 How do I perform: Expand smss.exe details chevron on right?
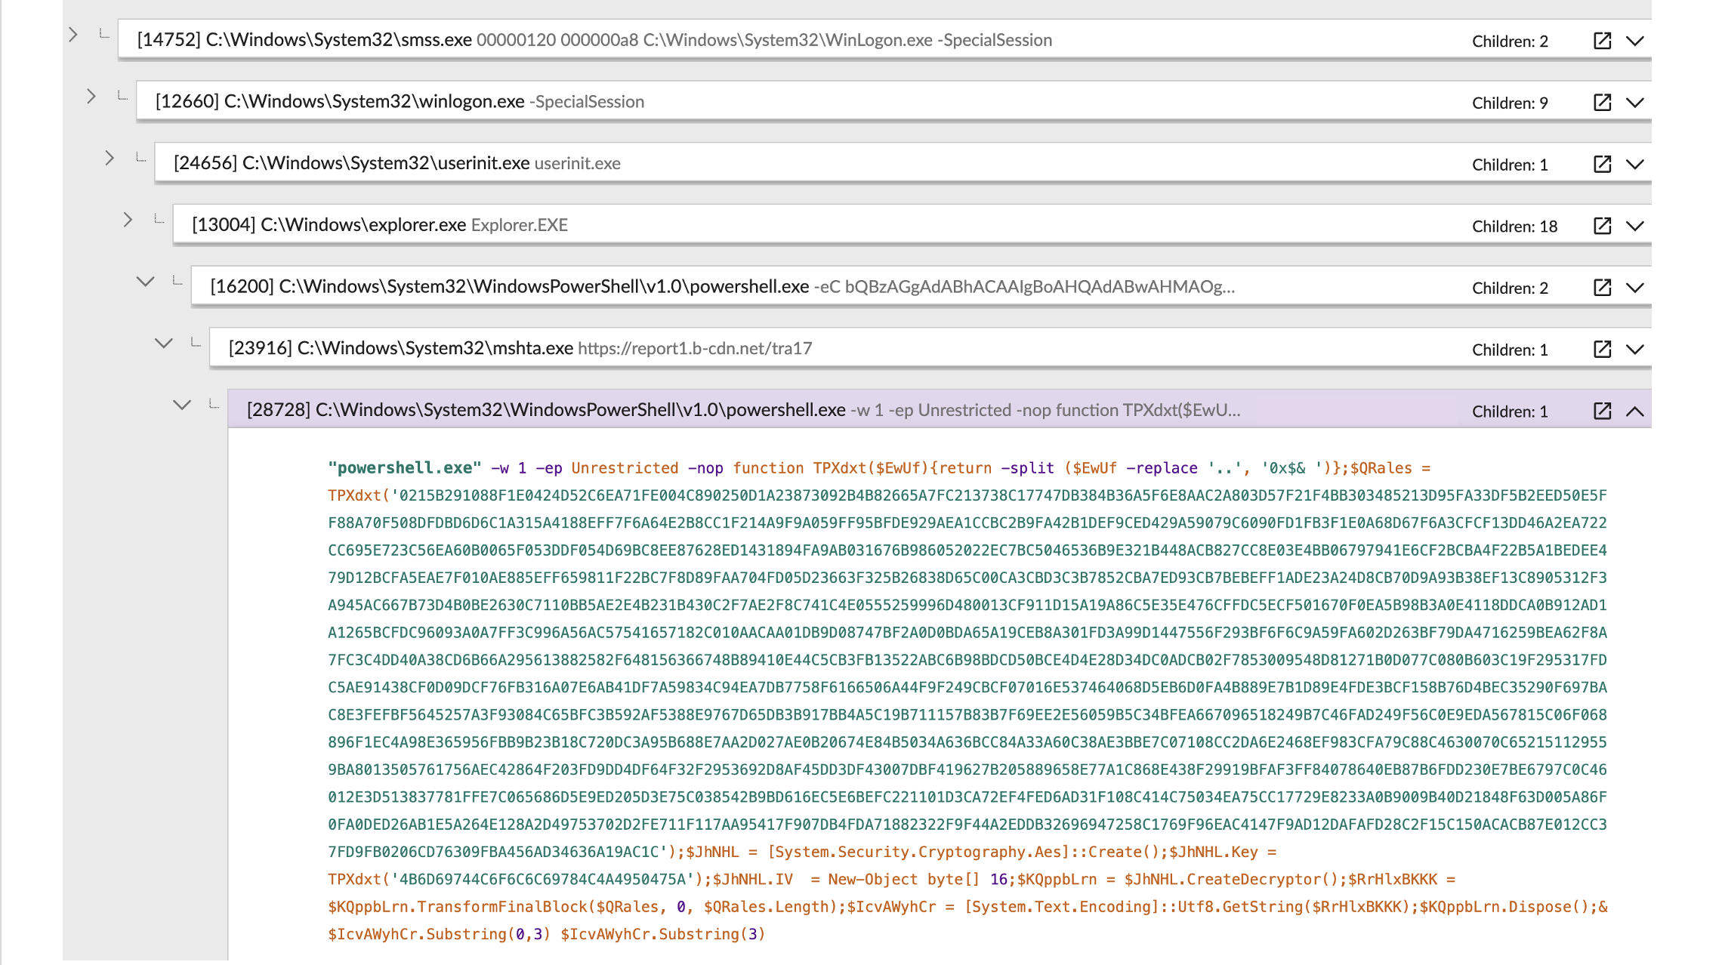(x=1635, y=41)
